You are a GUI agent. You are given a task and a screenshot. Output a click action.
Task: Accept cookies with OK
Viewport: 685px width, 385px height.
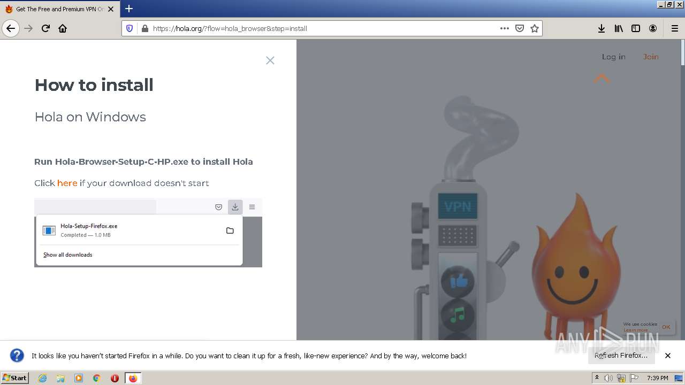coord(666,327)
